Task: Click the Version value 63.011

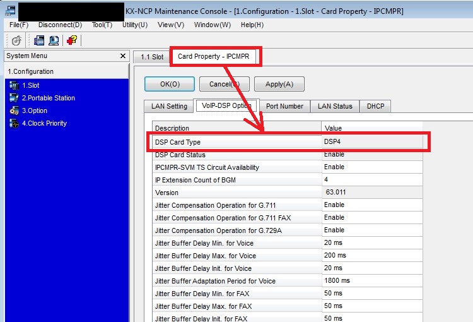Action: click(x=372, y=193)
